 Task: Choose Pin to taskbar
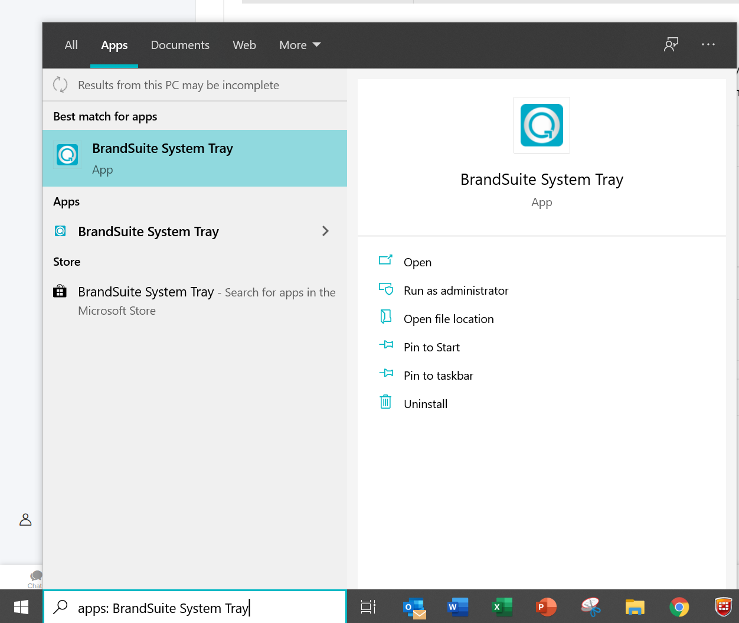tap(439, 376)
